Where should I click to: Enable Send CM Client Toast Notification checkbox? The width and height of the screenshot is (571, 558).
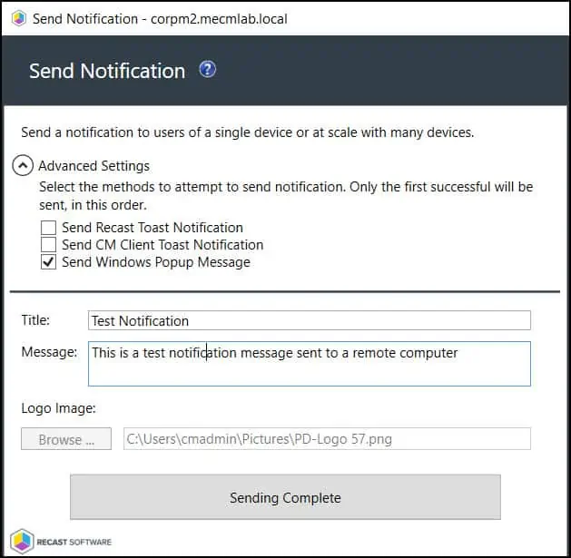coord(48,245)
